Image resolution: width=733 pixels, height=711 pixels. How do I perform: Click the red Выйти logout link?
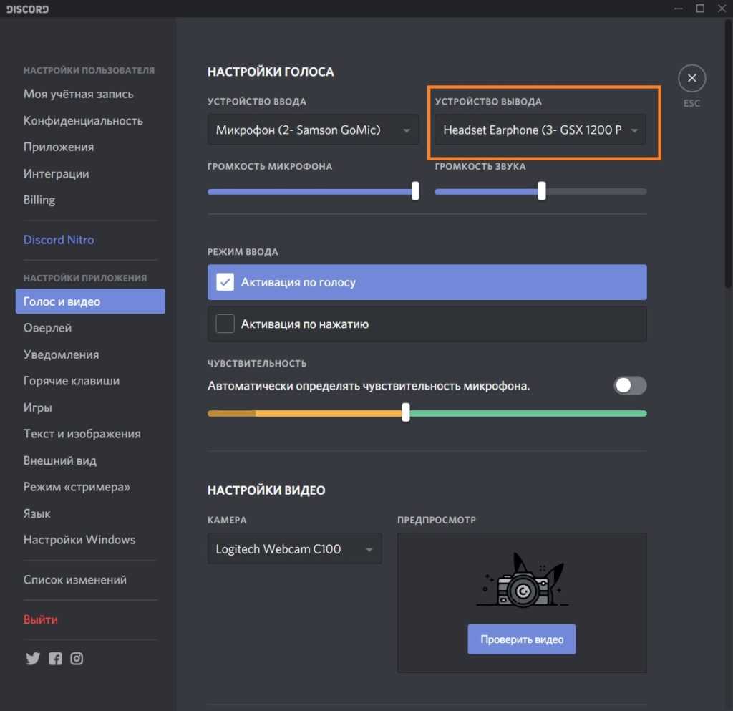tap(41, 619)
